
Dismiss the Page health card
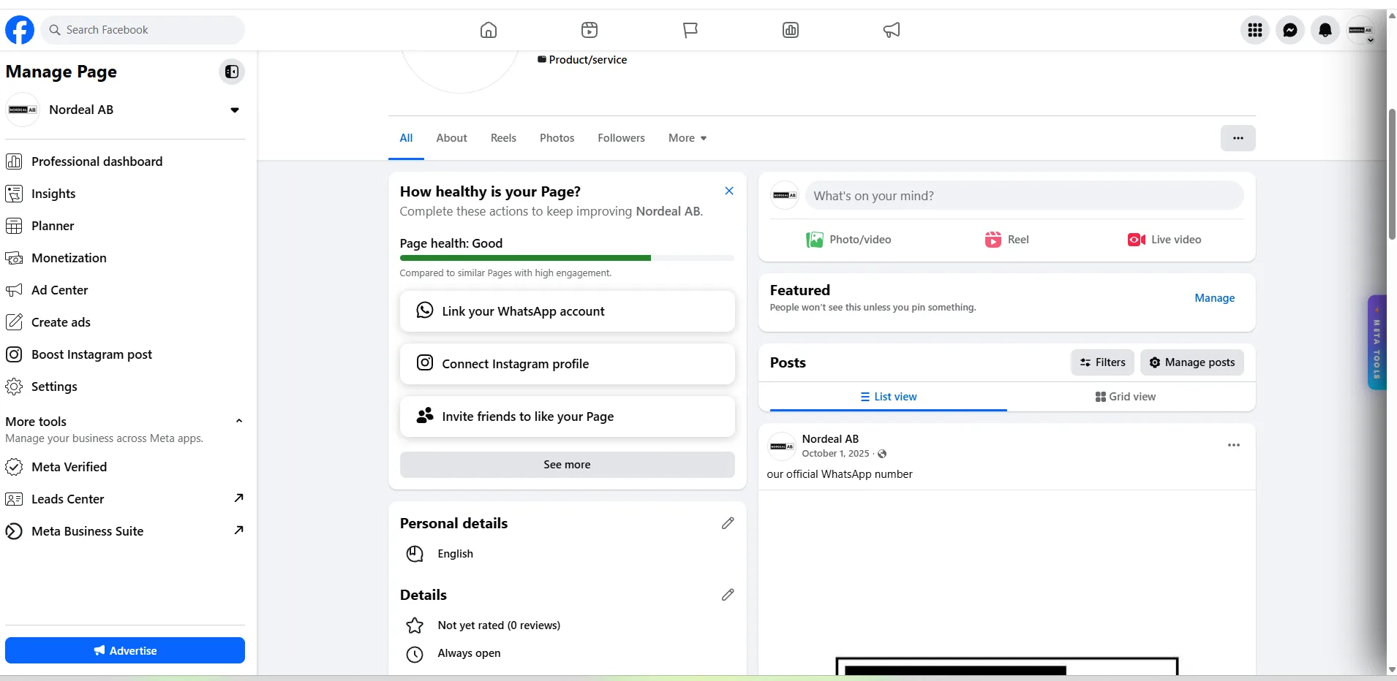point(728,191)
